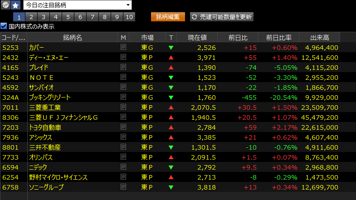Sort by 出来高 column header
This screenshot has width=356, height=200.
click(320, 38)
